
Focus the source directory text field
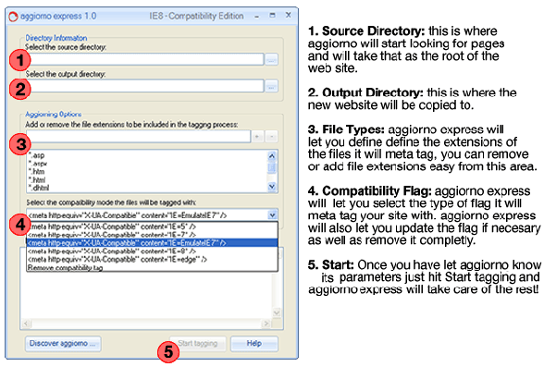pos(145,59)
